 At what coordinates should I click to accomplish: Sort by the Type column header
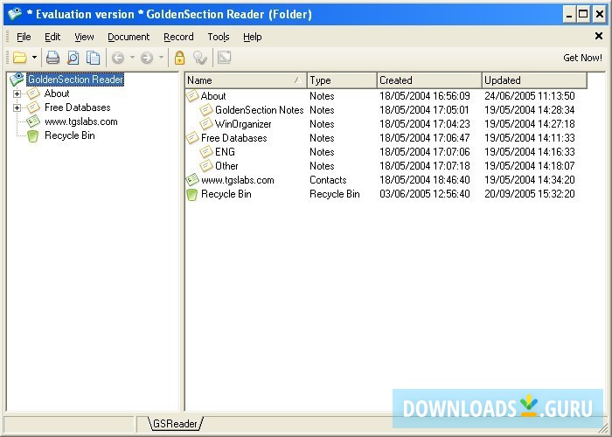[x=342, y=80]
